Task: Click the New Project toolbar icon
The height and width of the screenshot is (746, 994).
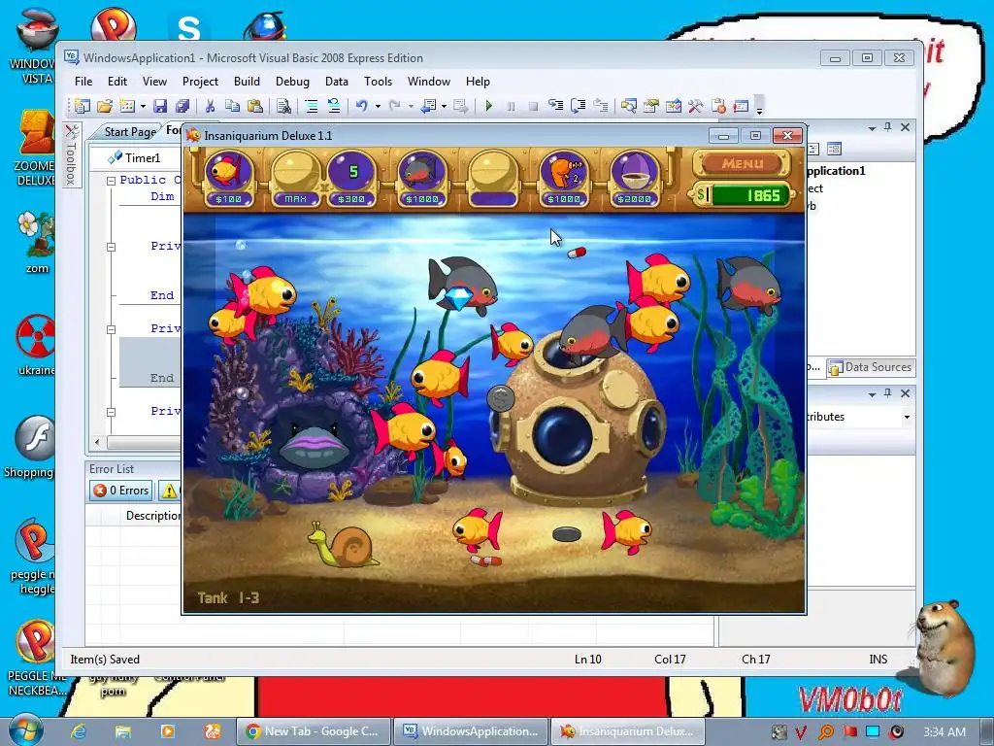Action: pyautogui.click(x=83, y=106)
